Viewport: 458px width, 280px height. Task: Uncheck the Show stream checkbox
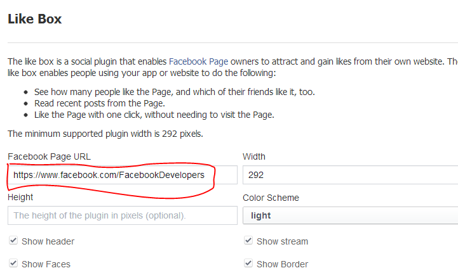pyautogui.click(x=248, y=241)
